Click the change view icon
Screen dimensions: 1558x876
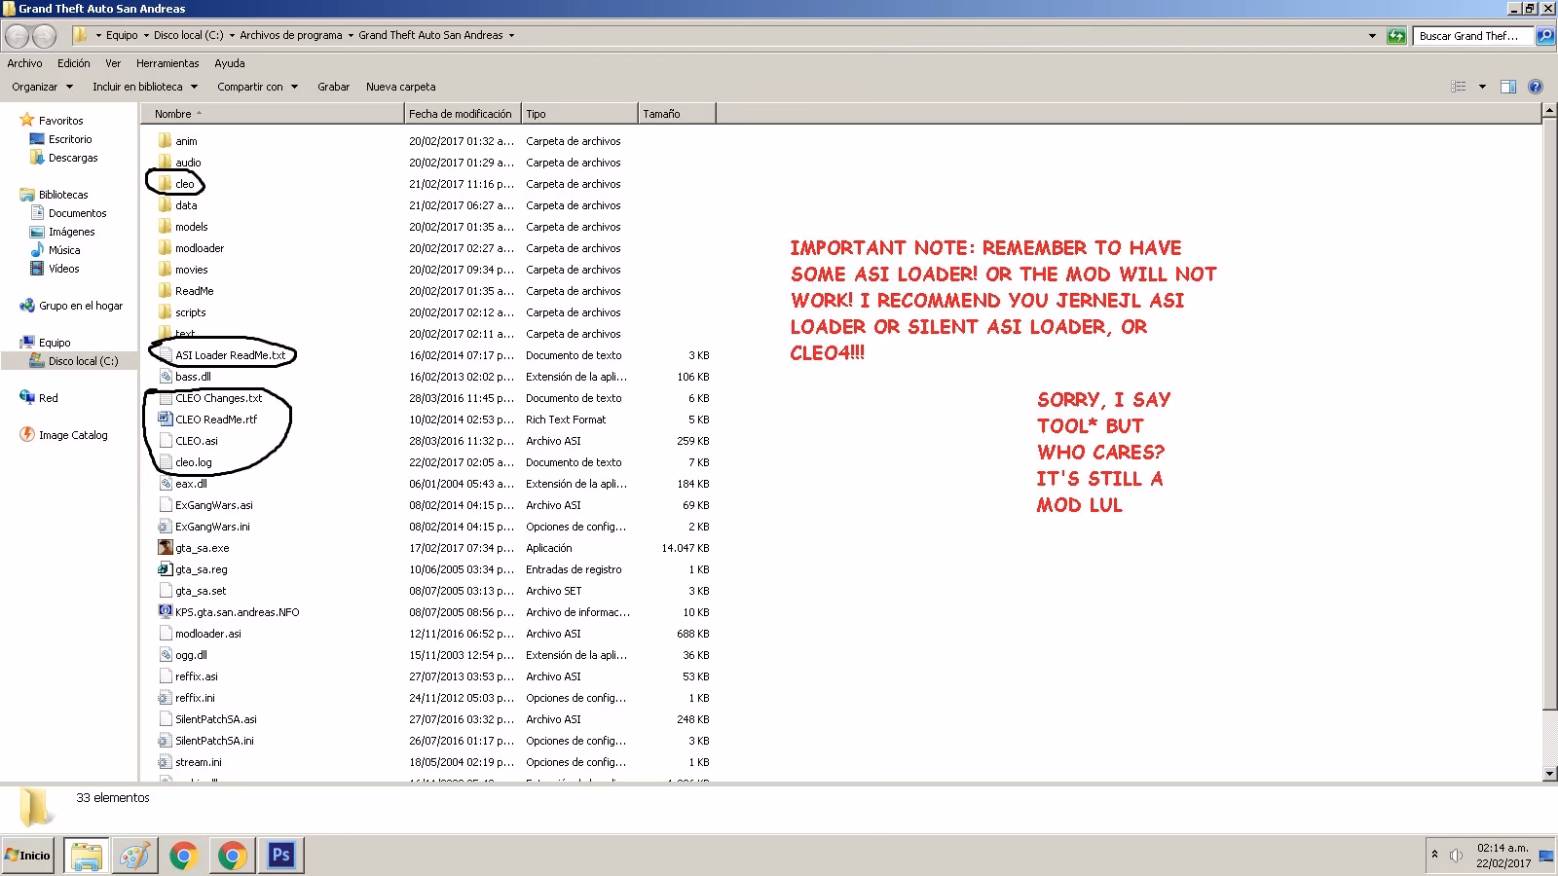(1459, 87)
